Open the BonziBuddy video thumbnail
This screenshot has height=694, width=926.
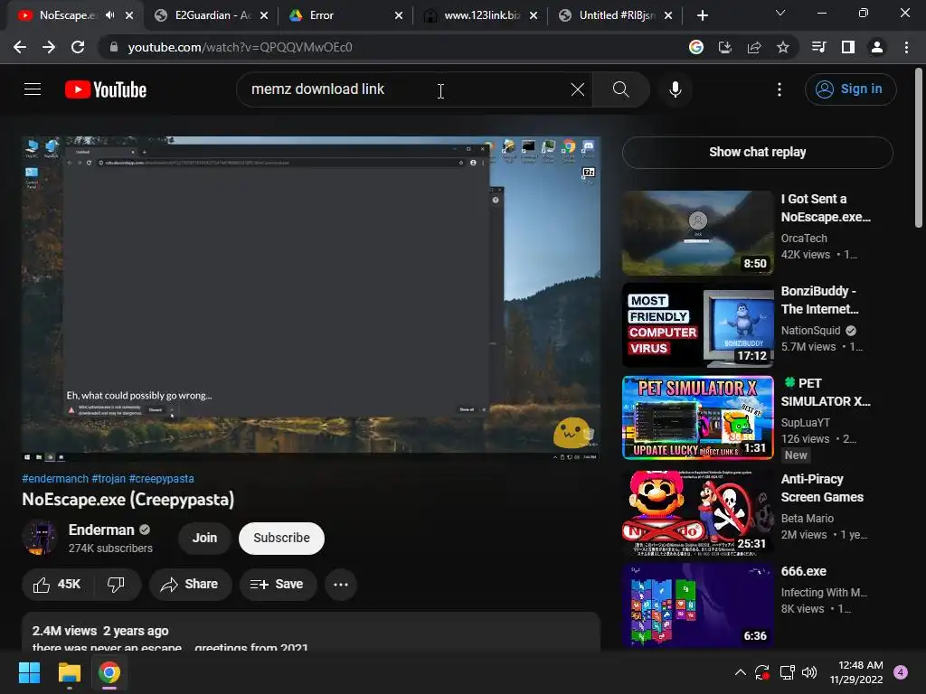697,324
